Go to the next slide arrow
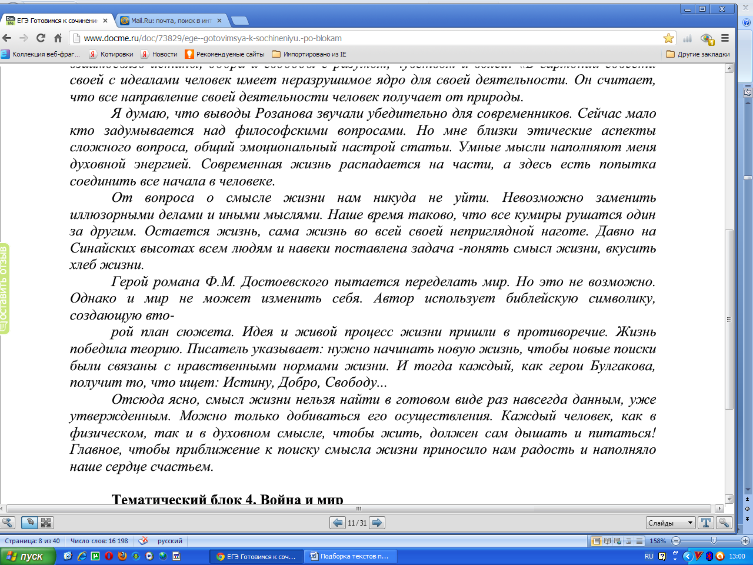The height and width of the screenshot is (565, 753). [x=377, y=523]
